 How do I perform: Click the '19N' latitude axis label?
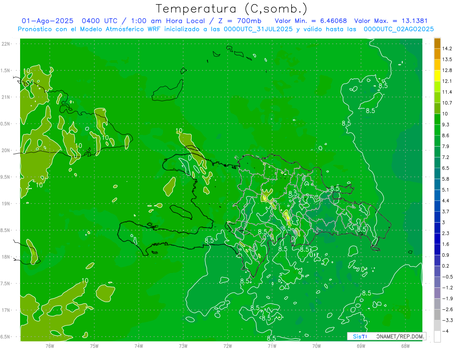[6, 204]
